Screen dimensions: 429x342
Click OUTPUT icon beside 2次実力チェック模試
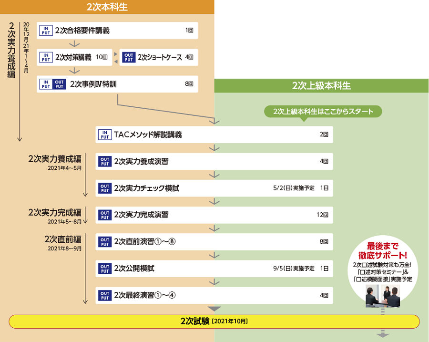[x=104, y=188]
